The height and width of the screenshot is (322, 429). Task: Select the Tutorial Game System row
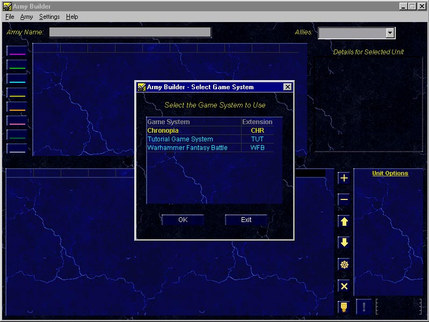click(210, 139)
